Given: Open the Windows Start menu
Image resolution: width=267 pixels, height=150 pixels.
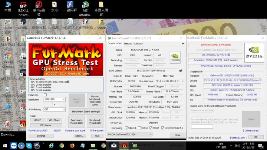Looking at the screenshot, I should [5, 146].
